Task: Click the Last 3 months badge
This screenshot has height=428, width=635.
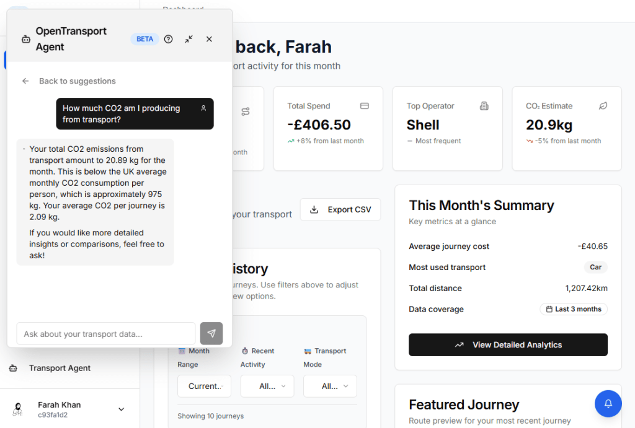Action: coord(573,309)
